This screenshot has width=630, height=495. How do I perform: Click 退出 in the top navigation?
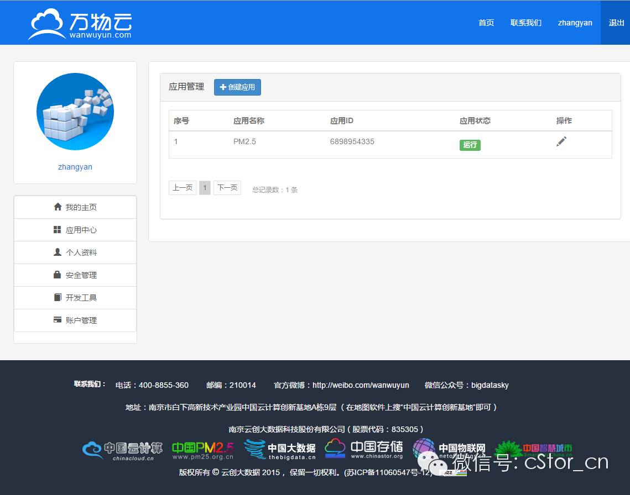[x=616, y=23]
